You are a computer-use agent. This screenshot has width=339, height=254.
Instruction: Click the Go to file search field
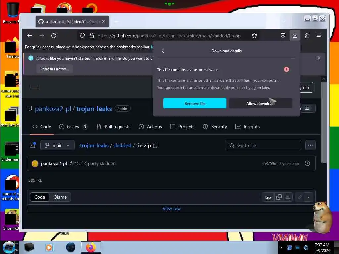(x=263, y=145)
